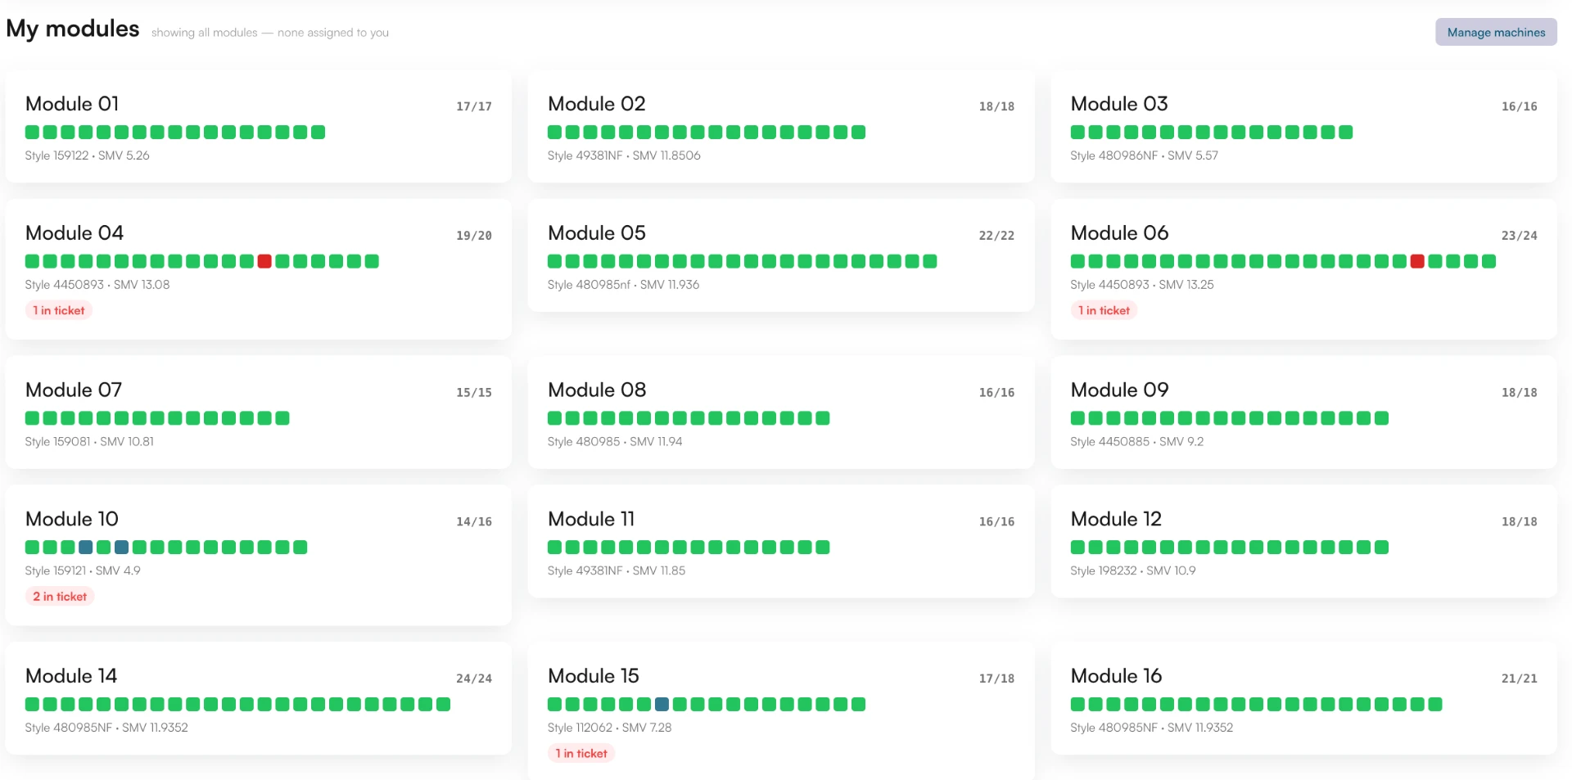Click 'Style 159081 · SMV 10.81' text
Image resolution: width=1572 pixels, height=780 pixels.
[89, 442]
